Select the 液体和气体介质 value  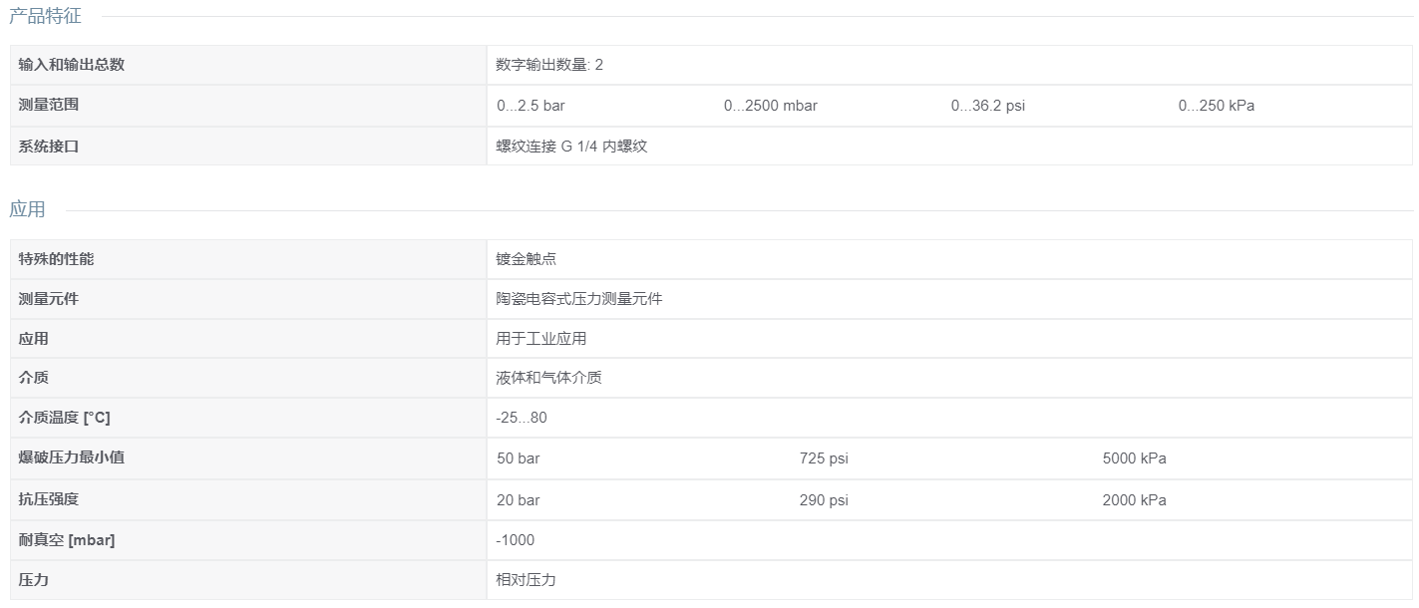point(548,378)
